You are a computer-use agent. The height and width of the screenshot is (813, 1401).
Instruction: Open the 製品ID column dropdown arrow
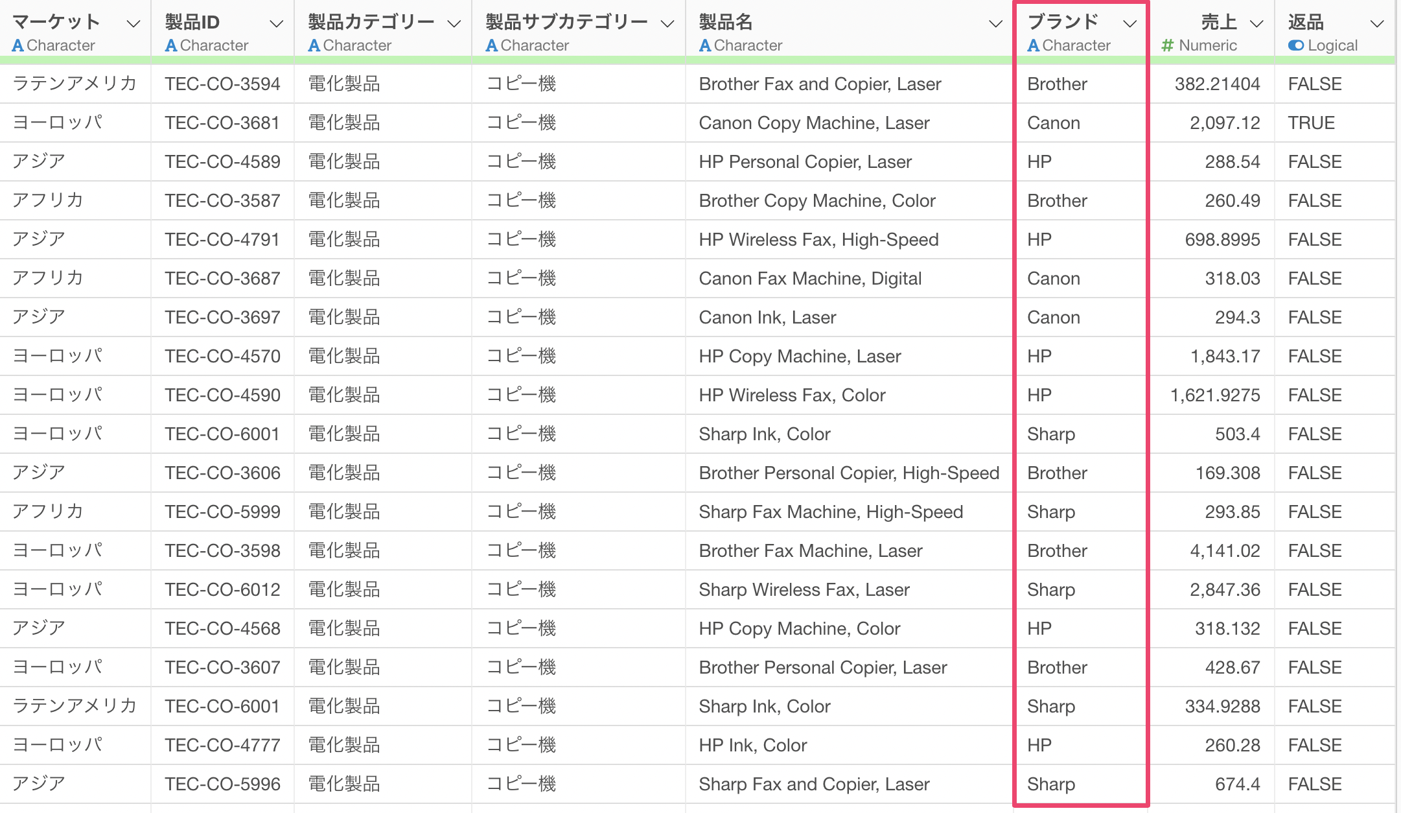(276, 24)
